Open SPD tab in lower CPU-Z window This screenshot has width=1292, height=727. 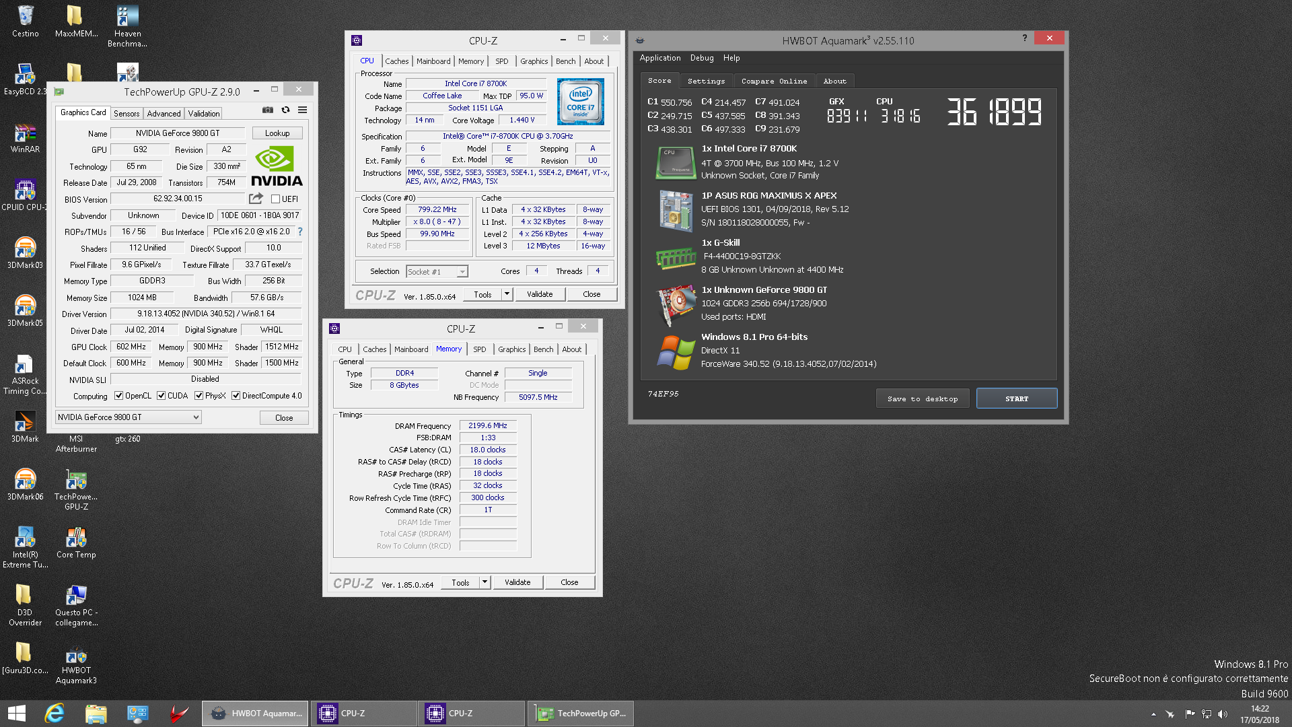tap(479, 349)
